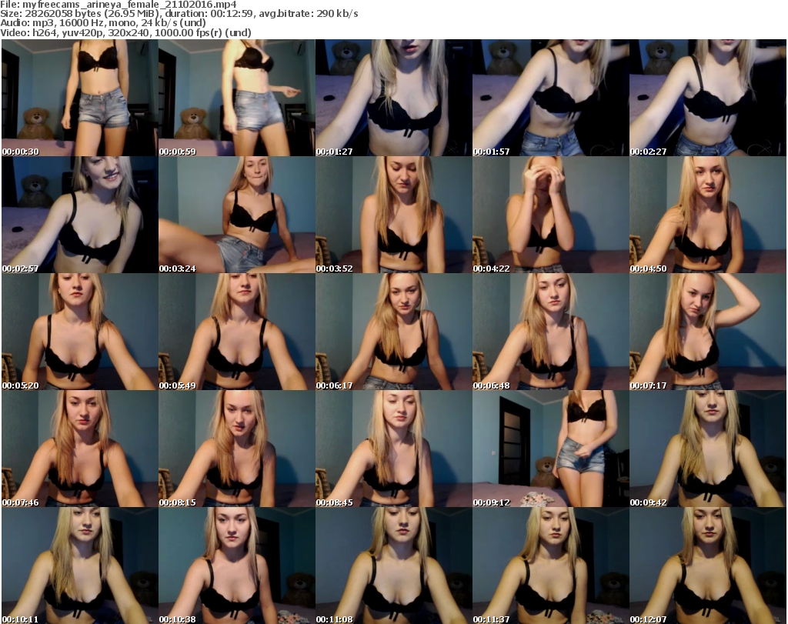Click the 00:02:27 preview frame

point(708,98)
